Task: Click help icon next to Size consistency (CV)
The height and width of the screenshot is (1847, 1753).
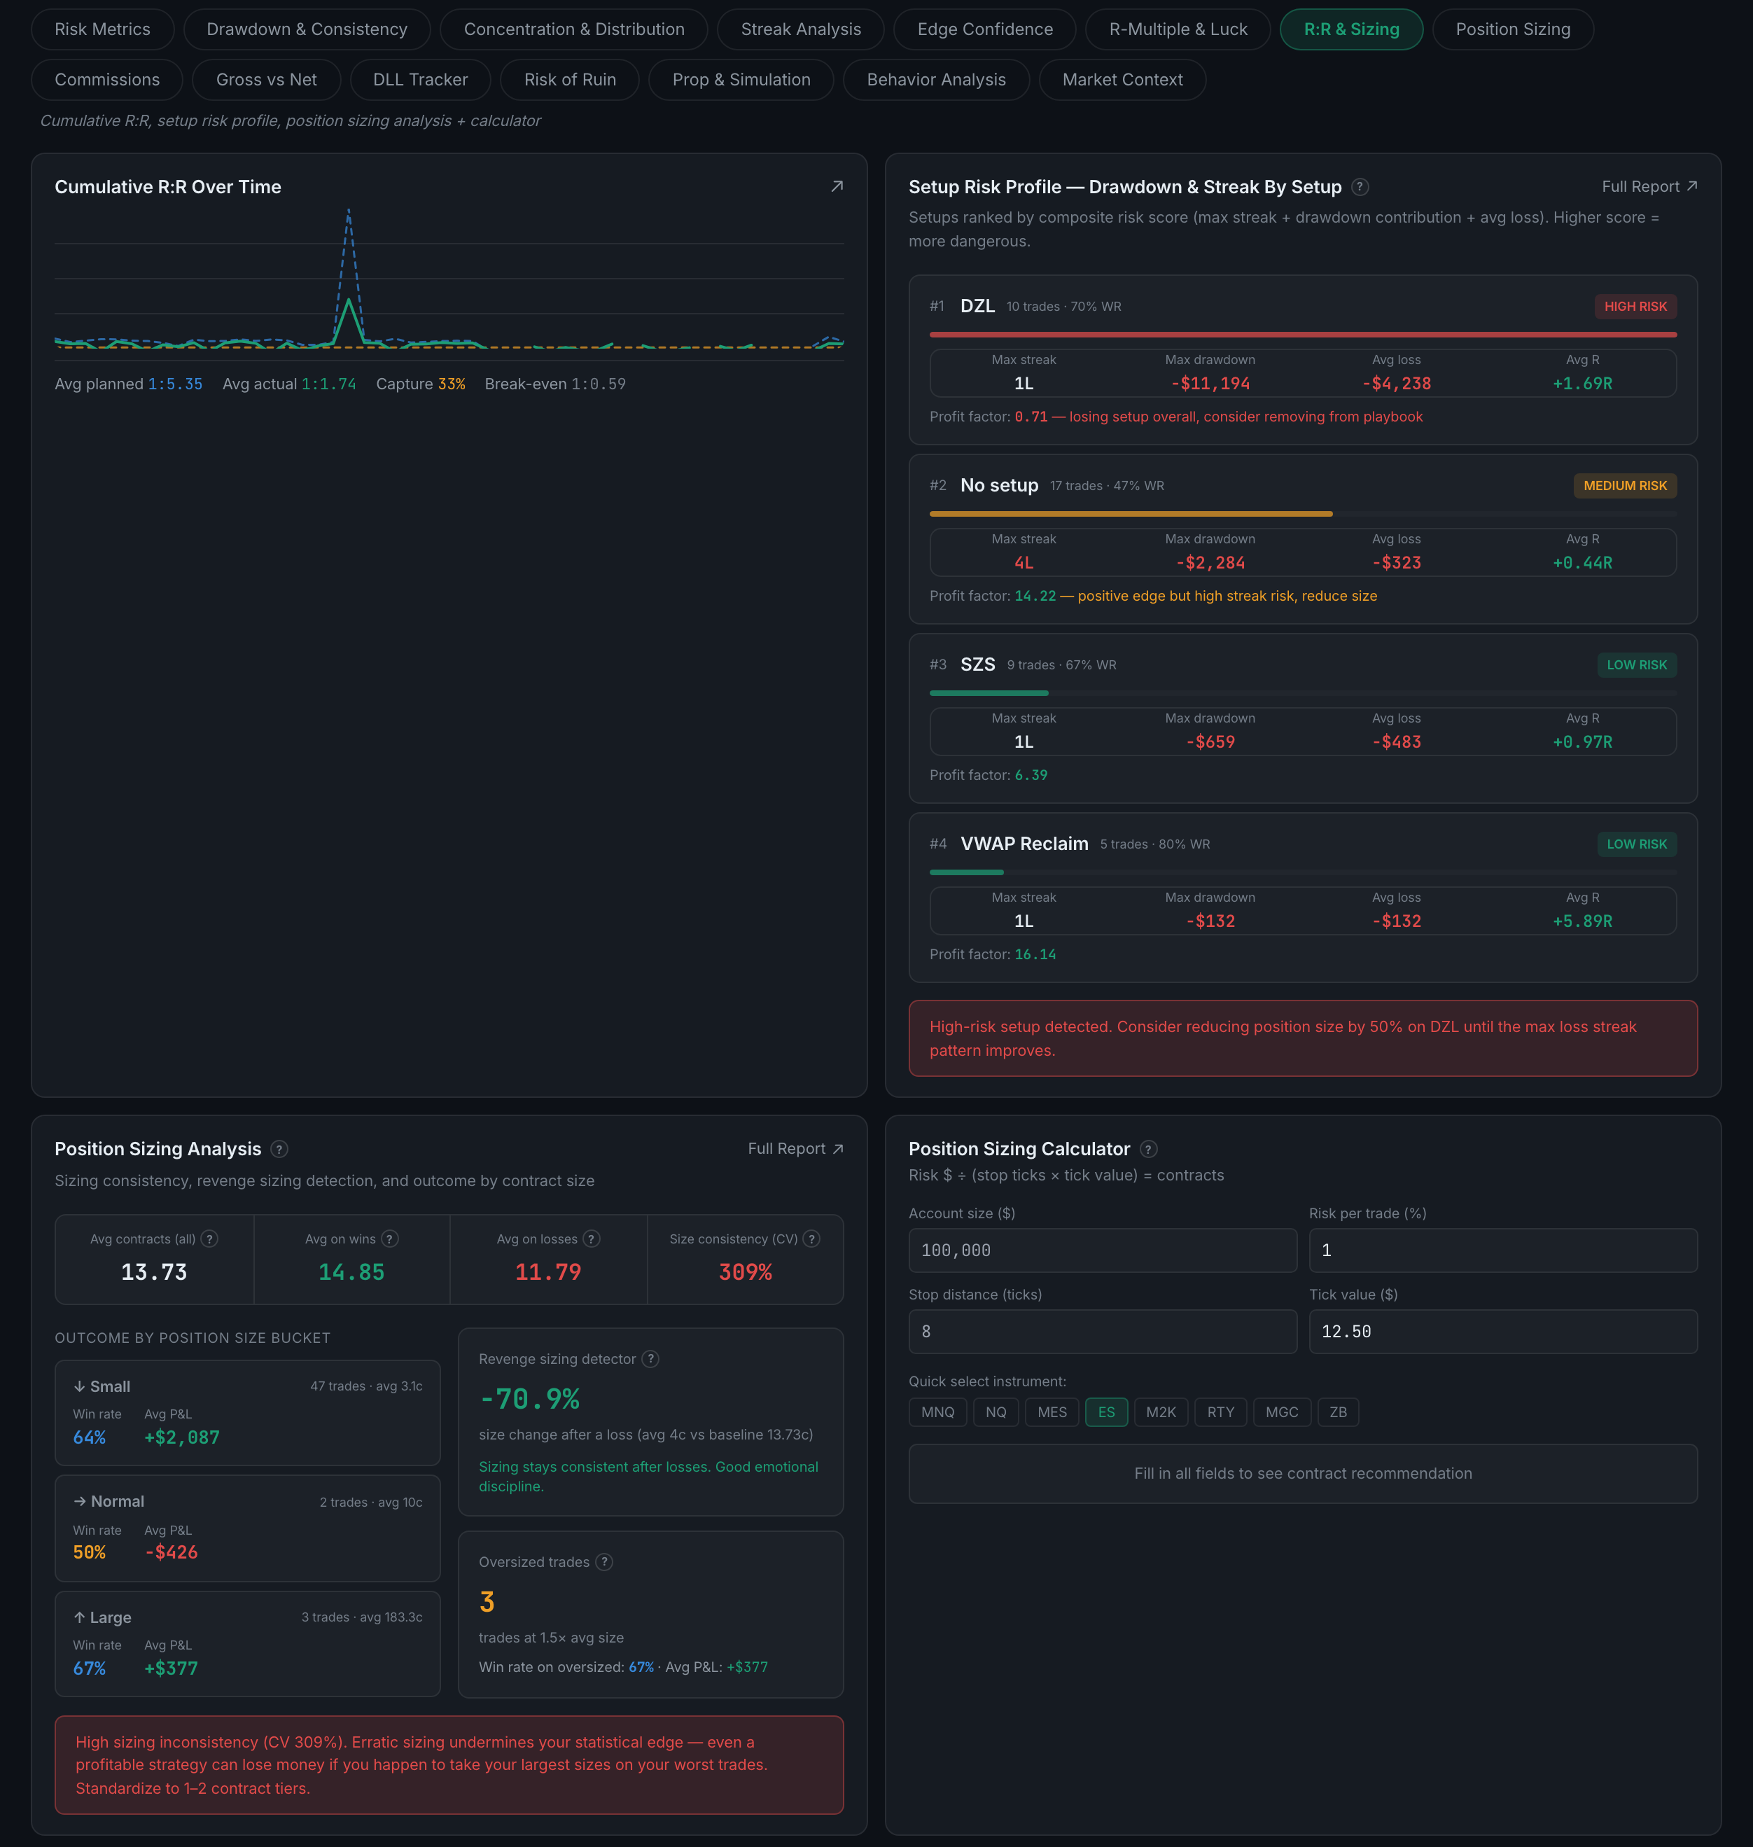Action: pyautogui.click(x=812, y=1239)
